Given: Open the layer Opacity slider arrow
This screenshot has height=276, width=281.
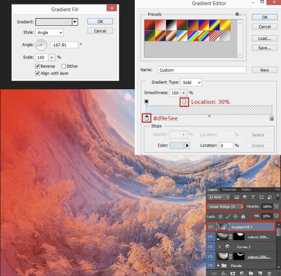Looking at the screenshot, I should [x=277, y=207].
